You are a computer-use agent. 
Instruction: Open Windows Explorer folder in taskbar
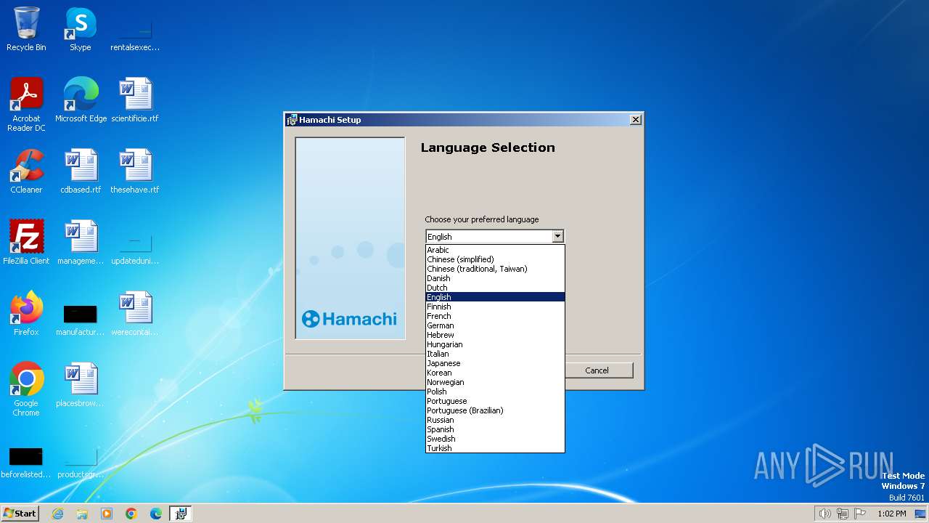point(82,514)
